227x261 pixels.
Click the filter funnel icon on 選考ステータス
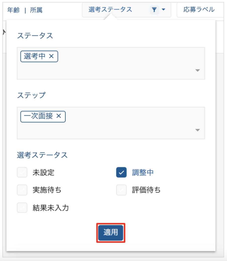[154, 10]
